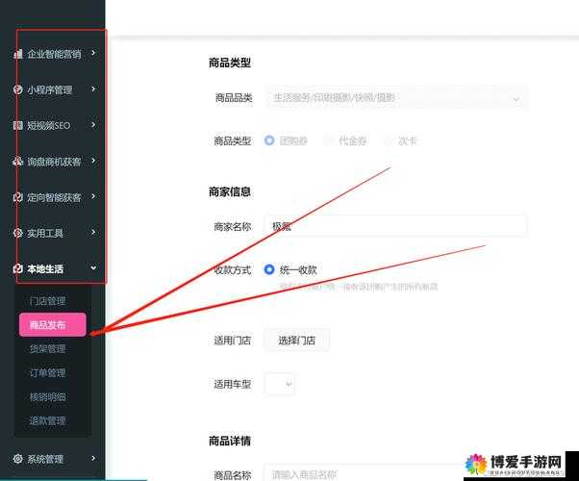Expand the 实用工具 chevron
579x481 pixels.
tap(93, 232)
